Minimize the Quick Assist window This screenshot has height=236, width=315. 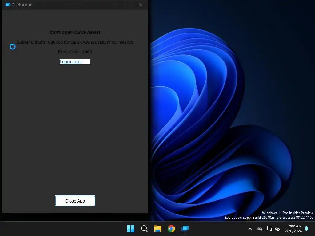point(113,5)
